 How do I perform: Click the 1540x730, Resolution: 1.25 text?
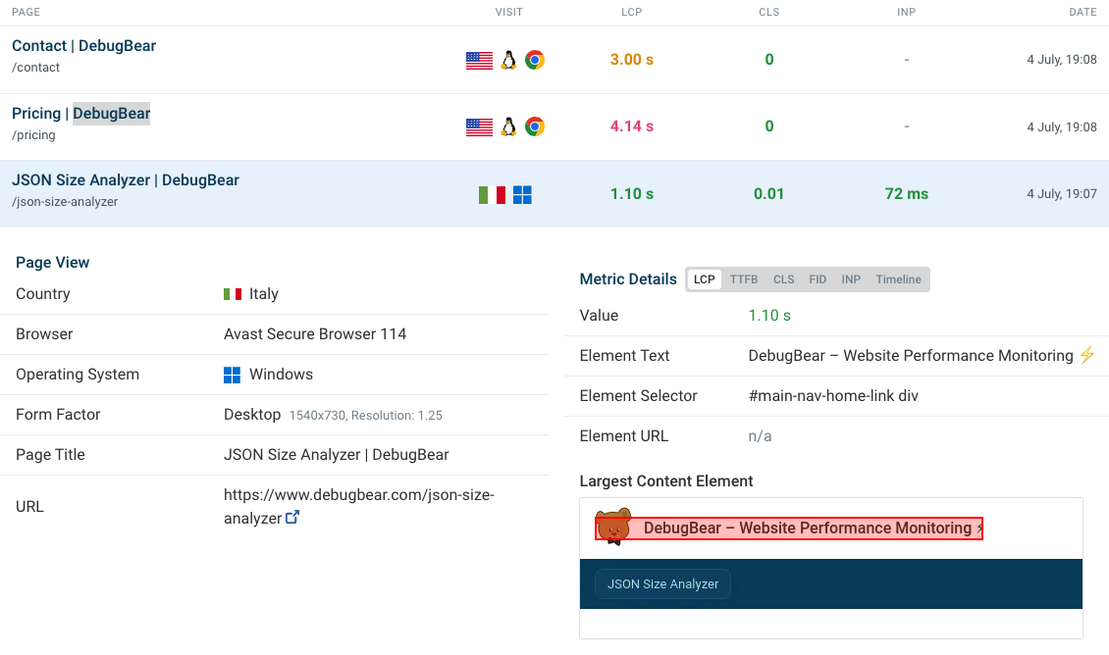(366, 416)
